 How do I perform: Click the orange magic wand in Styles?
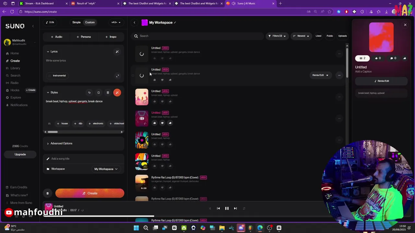[117, 93]
